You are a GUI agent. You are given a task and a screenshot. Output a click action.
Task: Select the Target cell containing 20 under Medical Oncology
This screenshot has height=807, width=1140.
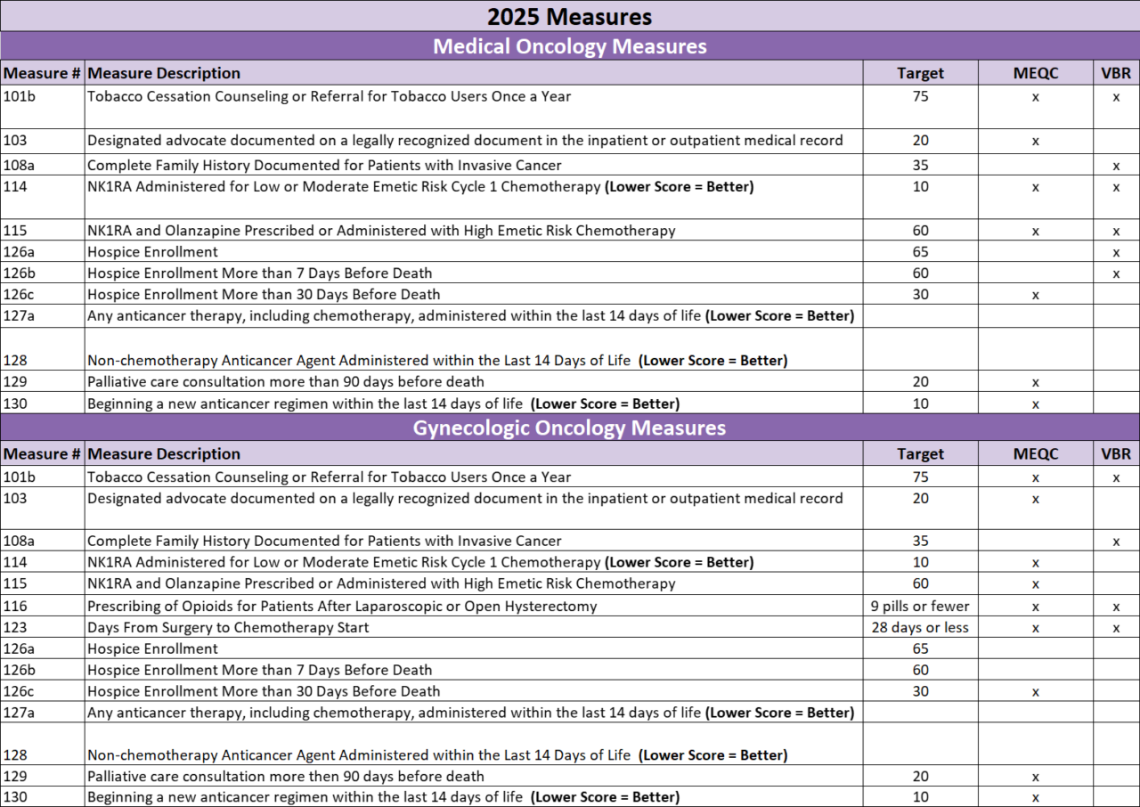(x=920, y=140)
